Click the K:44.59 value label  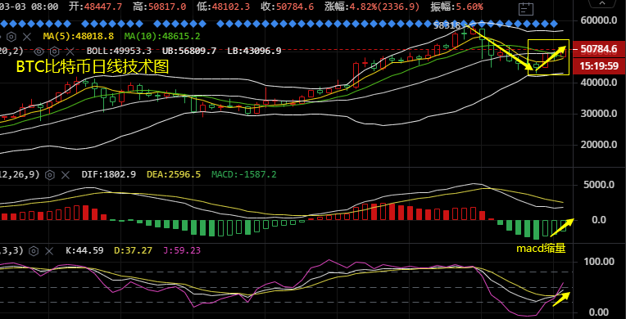pos(84,250)
